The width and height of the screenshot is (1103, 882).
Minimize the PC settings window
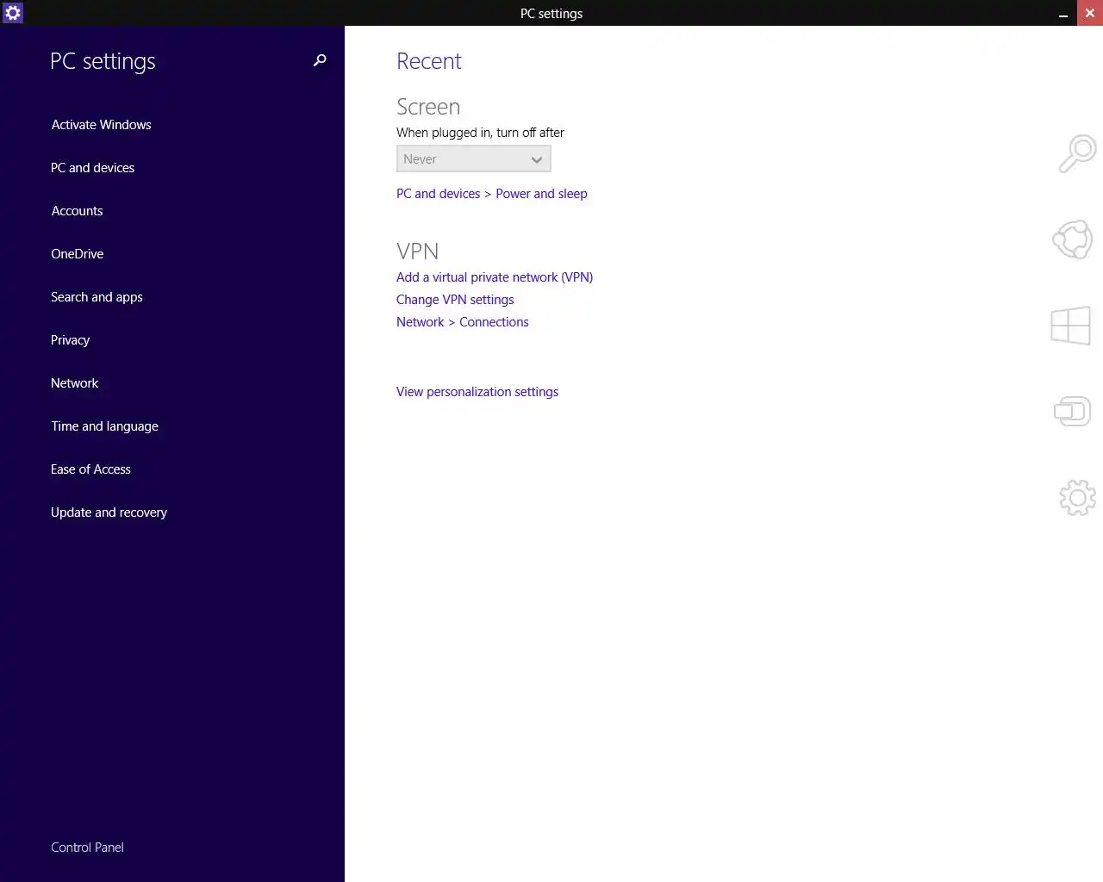[1063, 13]
